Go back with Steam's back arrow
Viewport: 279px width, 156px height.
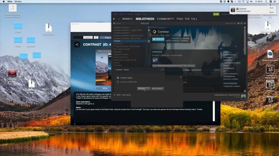(x=114, y=19)
